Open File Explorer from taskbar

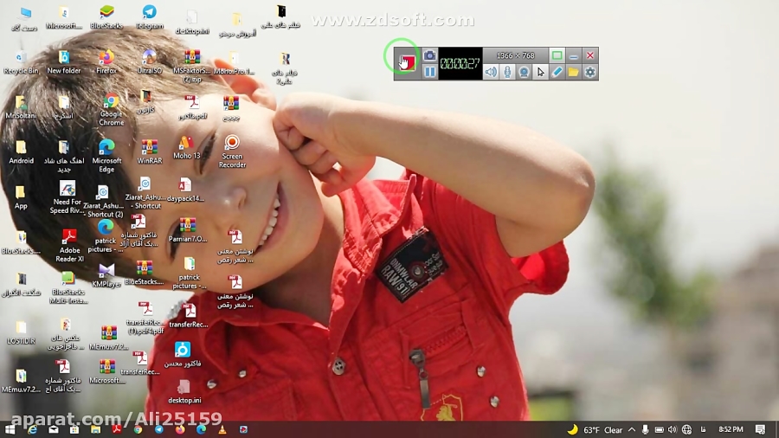(x=95, y=429)
